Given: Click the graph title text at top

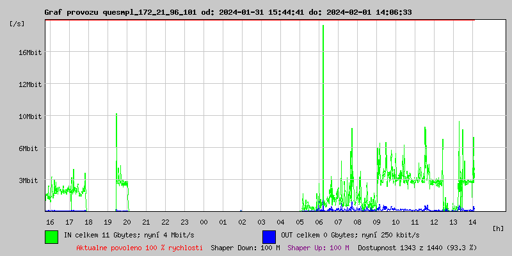Looking at the screenshot, I should pyautogui.click(x=228, y=12).
